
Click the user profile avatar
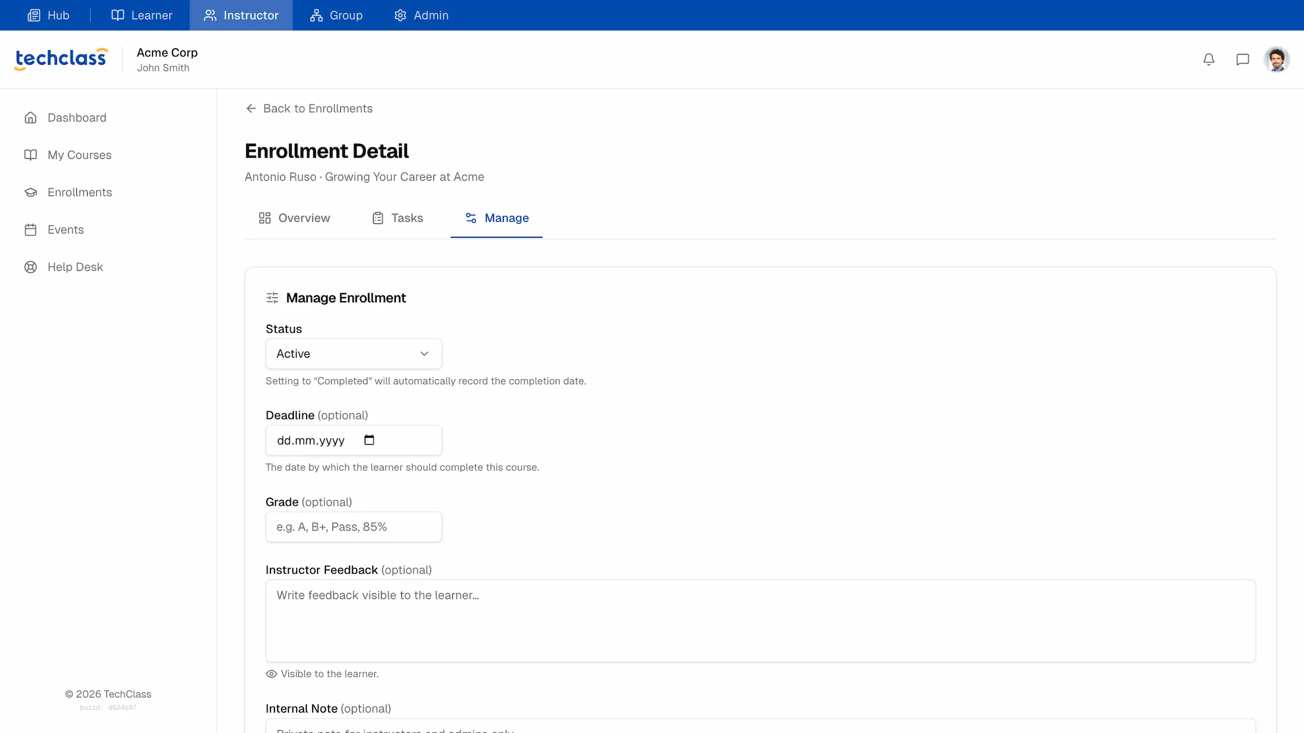tap(1276, 60)
